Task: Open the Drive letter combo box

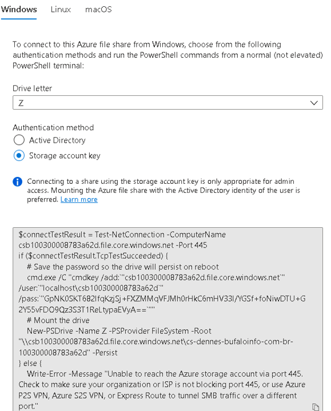Action: [x=168, y=103]
